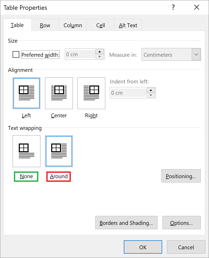Click the Indent from left field
This screenshot has width=209, height=258.
[x=128, y=93]
